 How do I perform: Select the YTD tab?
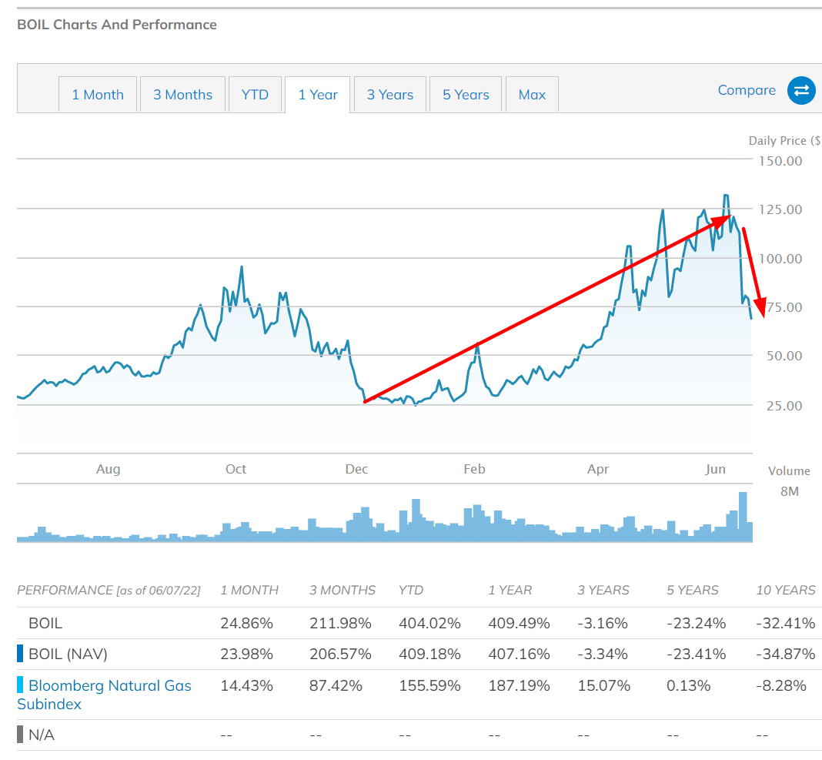point(255,95)
